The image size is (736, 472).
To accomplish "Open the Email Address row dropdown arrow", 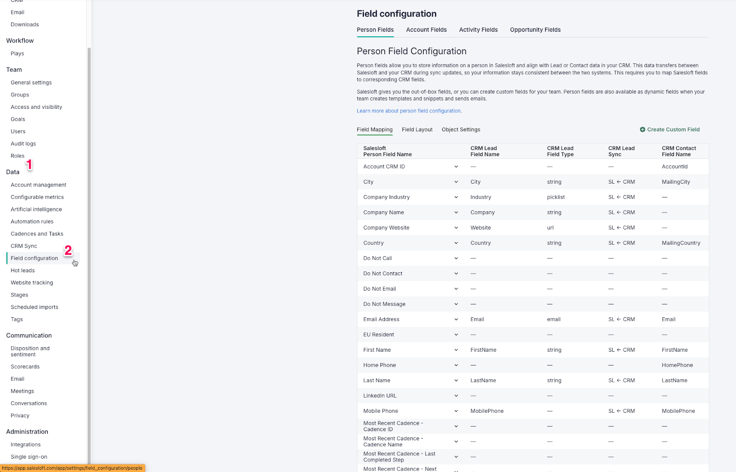I will coord(456,319).
